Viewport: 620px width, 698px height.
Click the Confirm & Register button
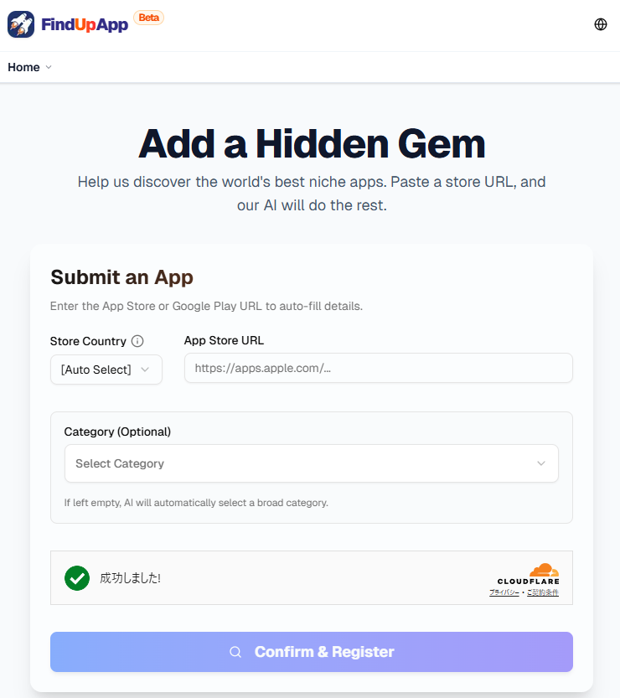pyautogui.click(x=311, y=651)
